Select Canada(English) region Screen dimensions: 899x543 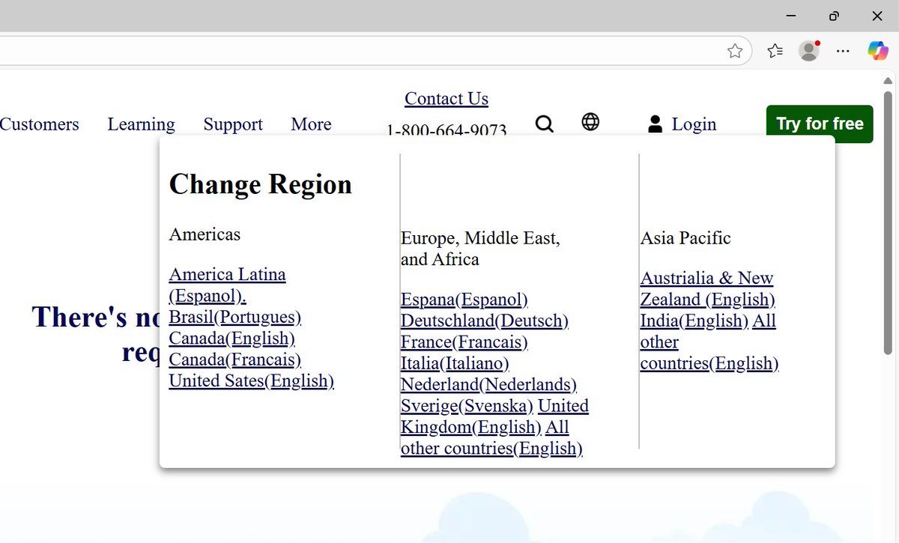click(x=232, y=339)
